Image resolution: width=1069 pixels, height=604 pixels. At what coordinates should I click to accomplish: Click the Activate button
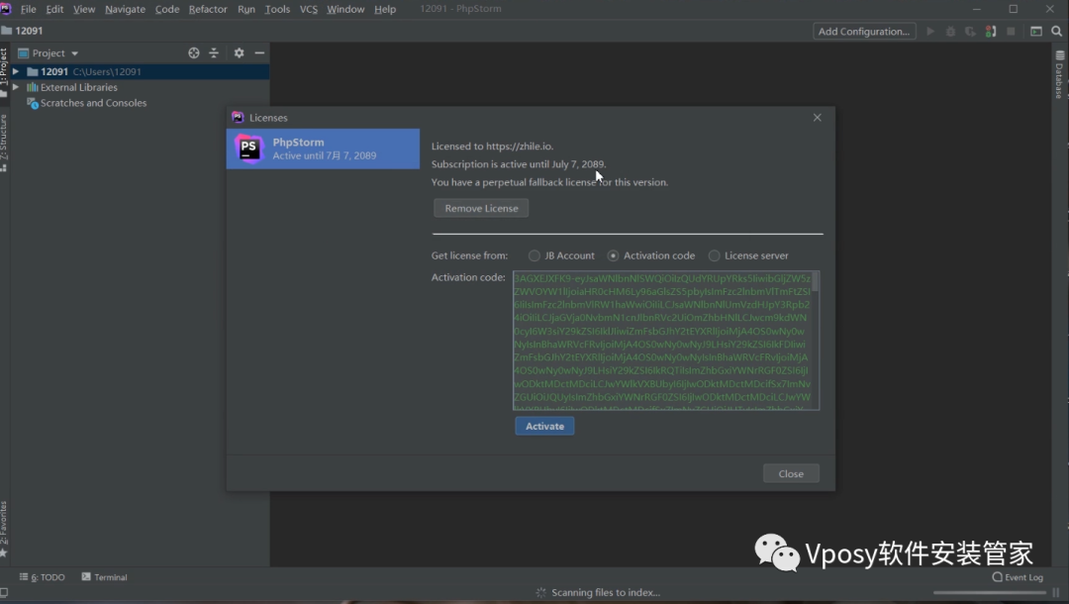pos(544,426)
